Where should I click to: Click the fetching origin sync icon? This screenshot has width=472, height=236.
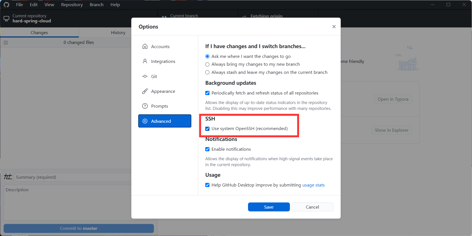[x=244, y=17]
